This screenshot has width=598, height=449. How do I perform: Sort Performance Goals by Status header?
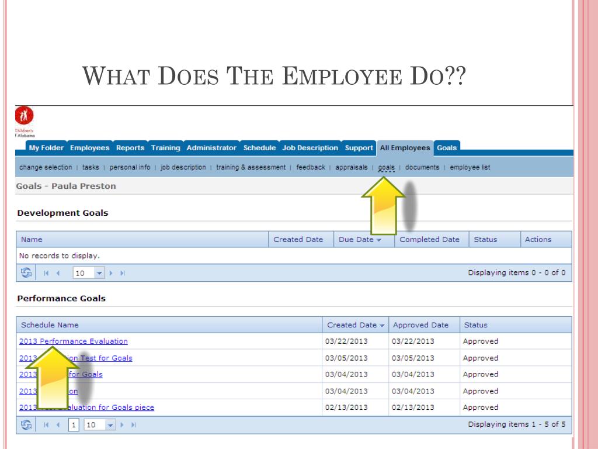[516, 325]
